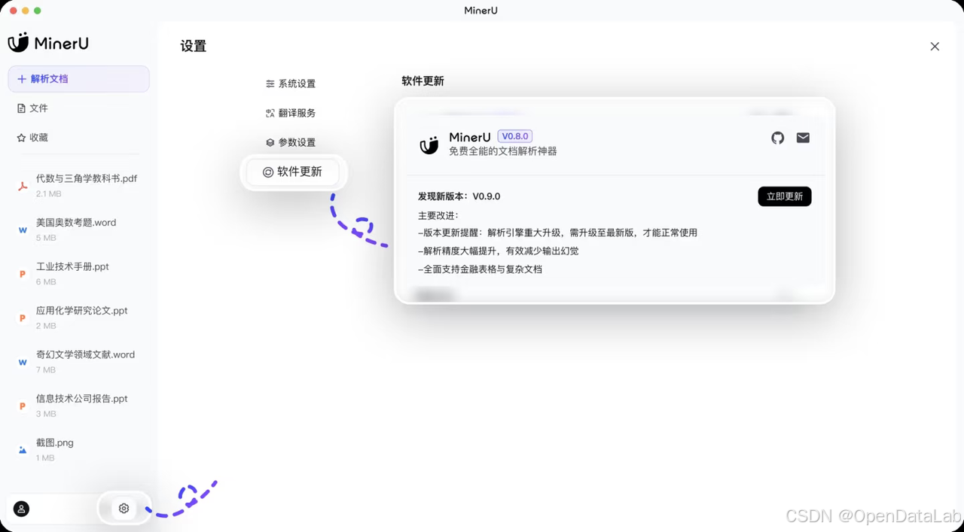964x532 pixels.
Task: Click the 参数设置 layers icon
Action: coord(270,142)
